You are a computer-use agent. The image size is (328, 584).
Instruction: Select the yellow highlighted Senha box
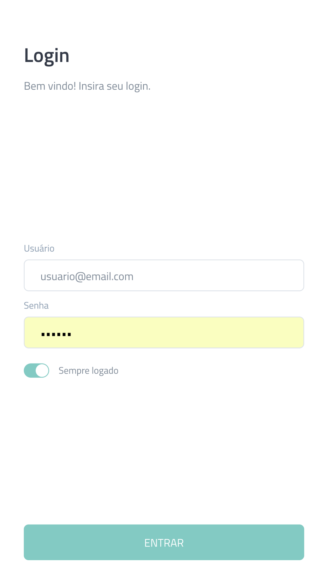pos(164,332)
